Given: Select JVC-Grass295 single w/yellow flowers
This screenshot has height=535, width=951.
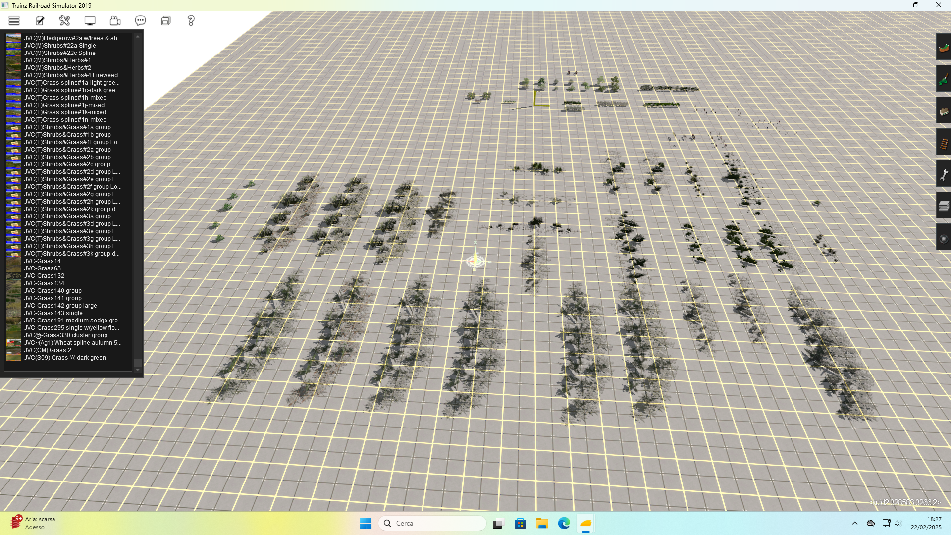Looking at the screenshot, I should coord(72,328).
